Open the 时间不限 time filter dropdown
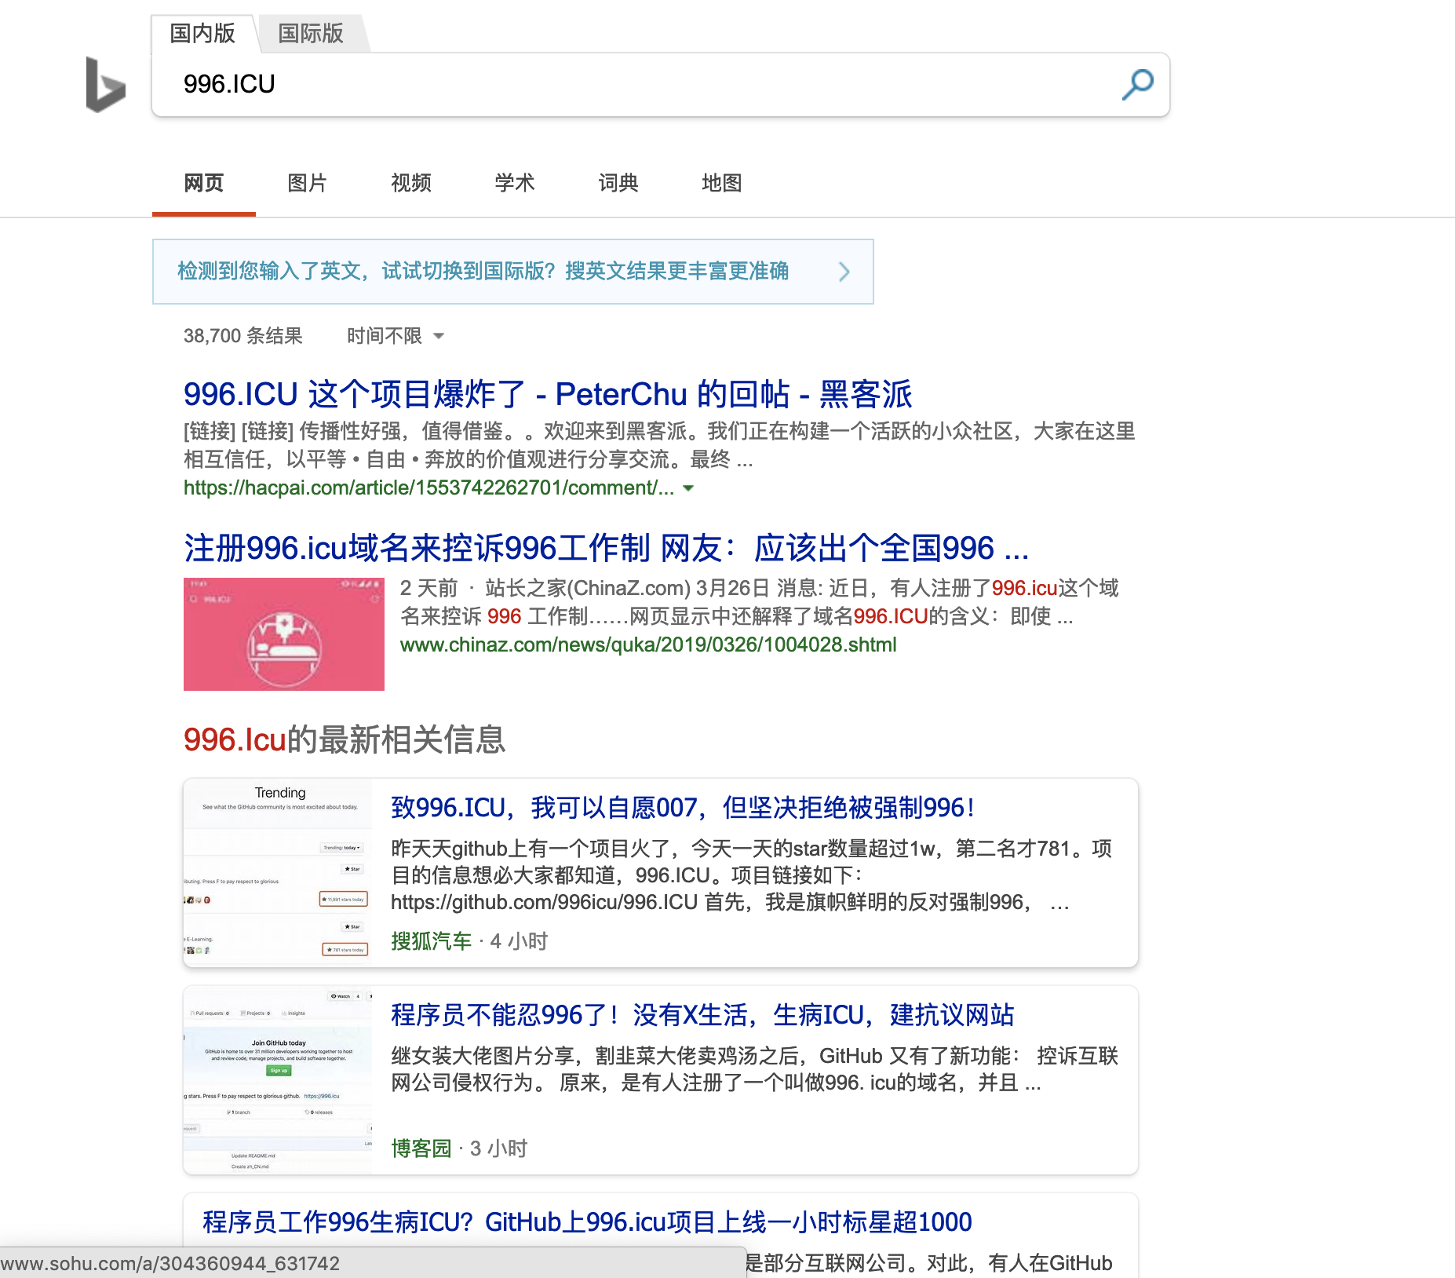 click(x=396, y=336)
